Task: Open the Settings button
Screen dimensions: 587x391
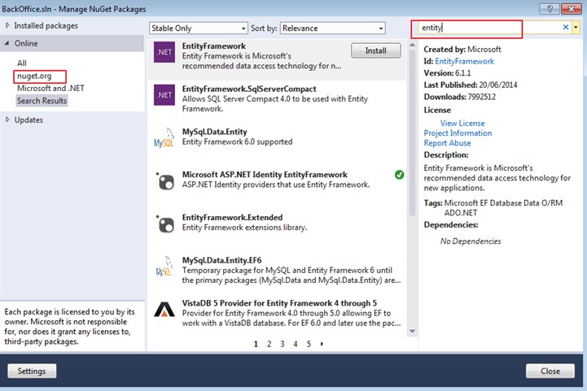Action: coord(32,371)
